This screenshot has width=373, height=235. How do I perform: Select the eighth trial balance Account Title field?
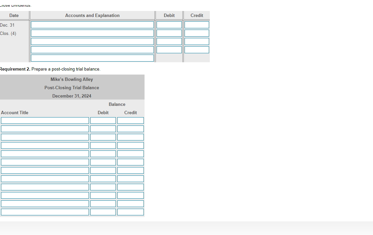tap(45, 179)
